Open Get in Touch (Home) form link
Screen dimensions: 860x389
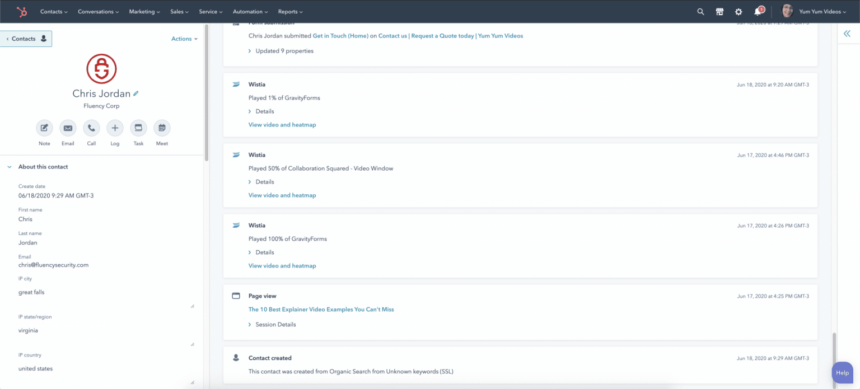pos(340,36)
